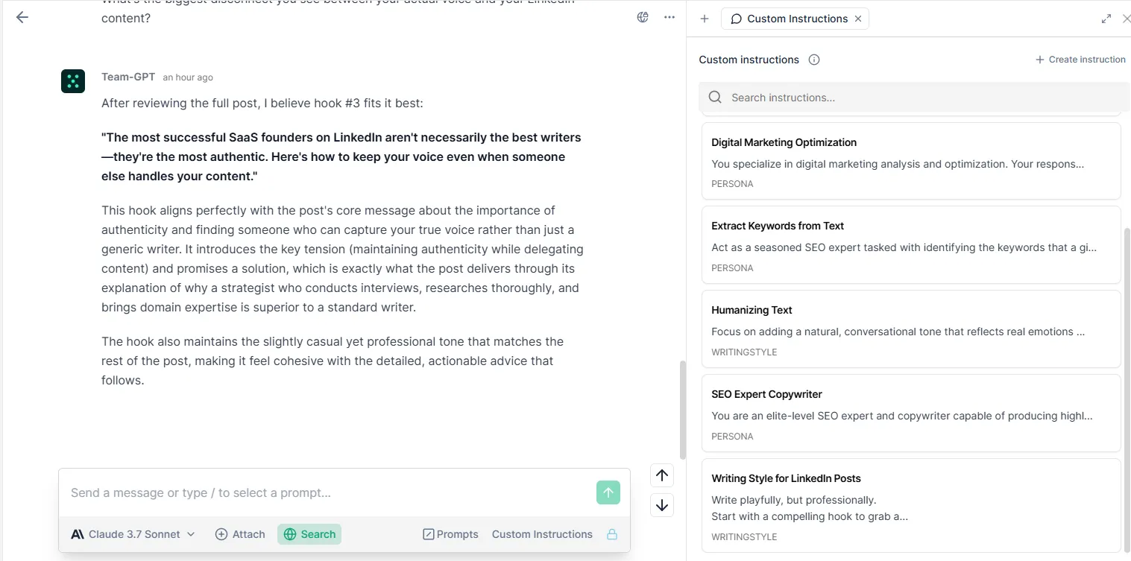
Task: Click the 'an hour ago' timestamp
Action: point(188,77)
